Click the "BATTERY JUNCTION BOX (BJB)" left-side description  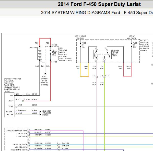point(145,45)
